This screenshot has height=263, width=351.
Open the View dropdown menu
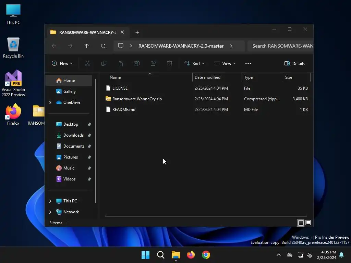[x=225, y=63]
